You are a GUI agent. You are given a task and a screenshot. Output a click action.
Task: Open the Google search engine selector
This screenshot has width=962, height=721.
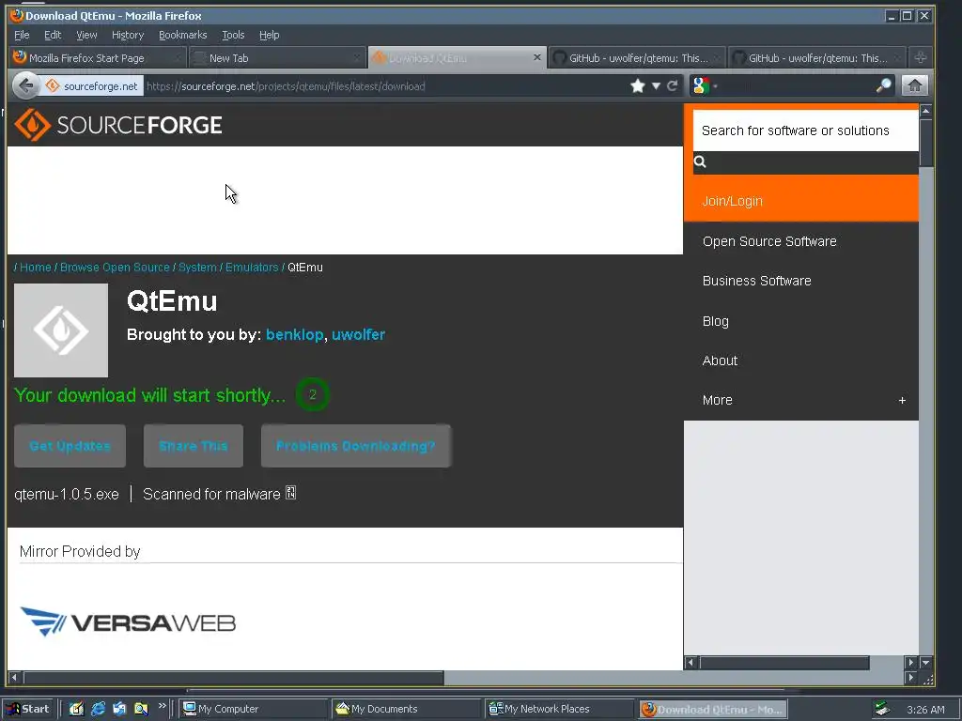[x=705, y=85]
